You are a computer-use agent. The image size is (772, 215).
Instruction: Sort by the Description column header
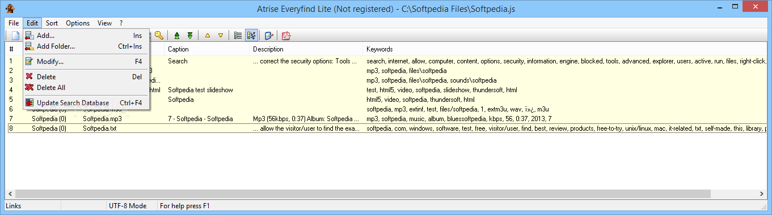tap(306, 49)
